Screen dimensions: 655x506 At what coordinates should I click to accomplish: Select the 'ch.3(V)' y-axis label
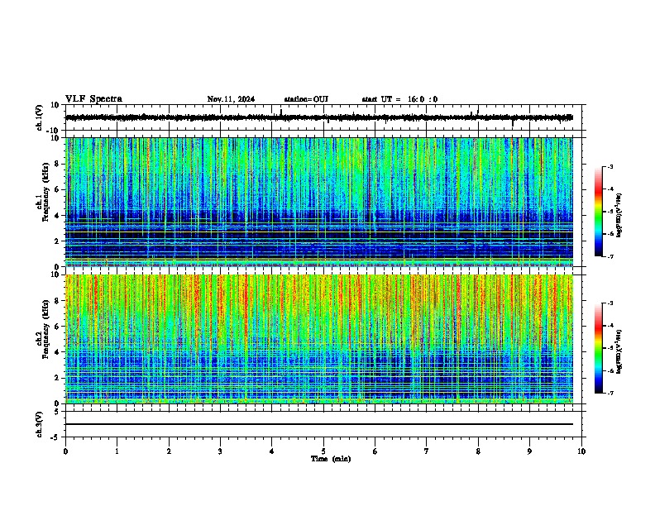[39, 425]
